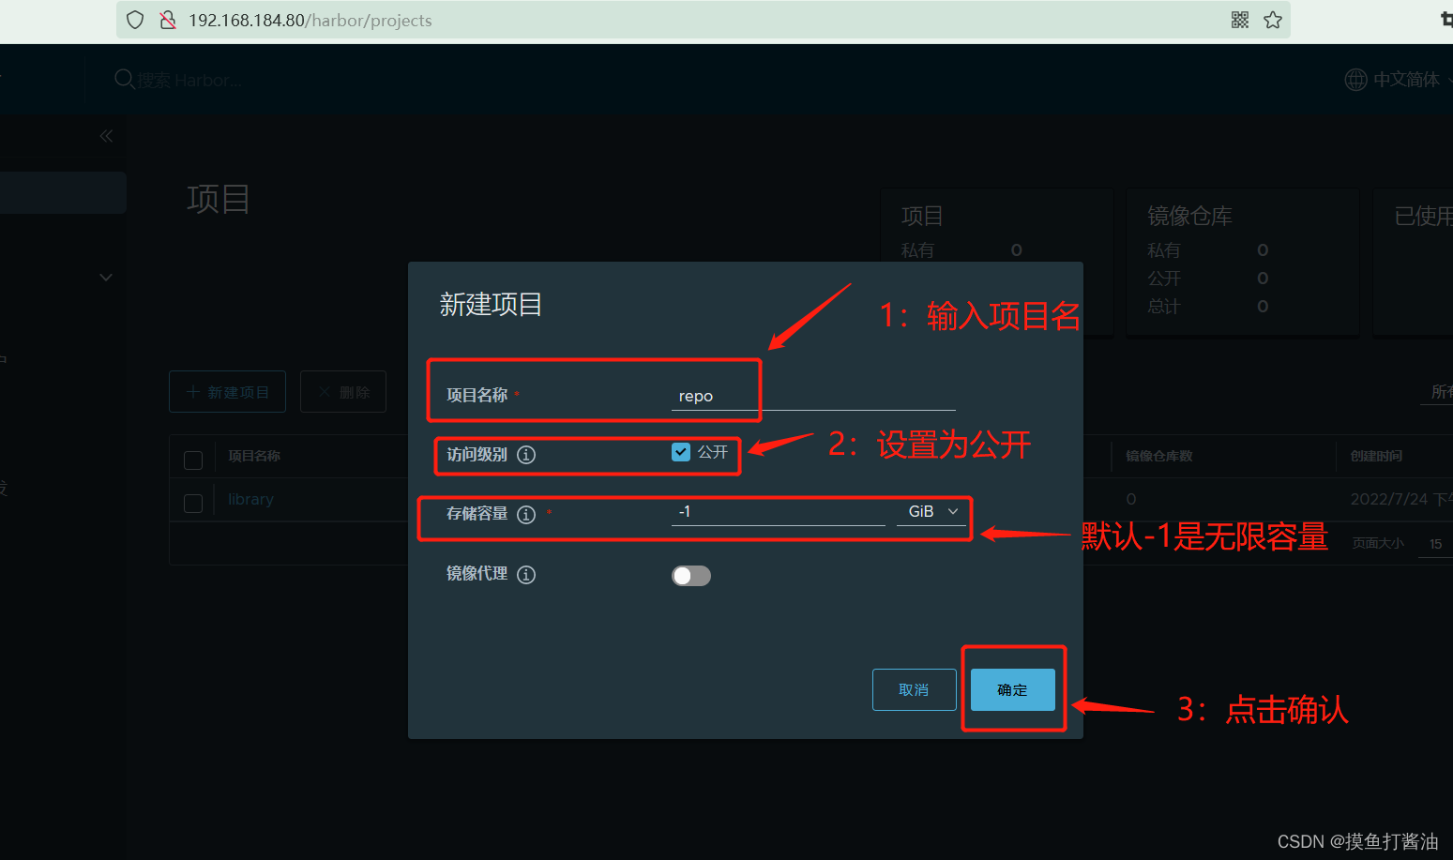Click the 2022/7/24 creation date cell

tap(1401, 499)
